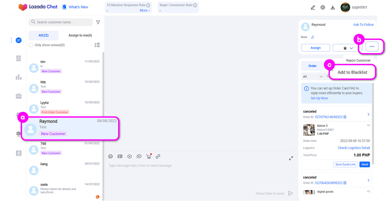Open the product cart attachment icon
The width and height of the screenshot is (390, 201).
pos(149,156)
